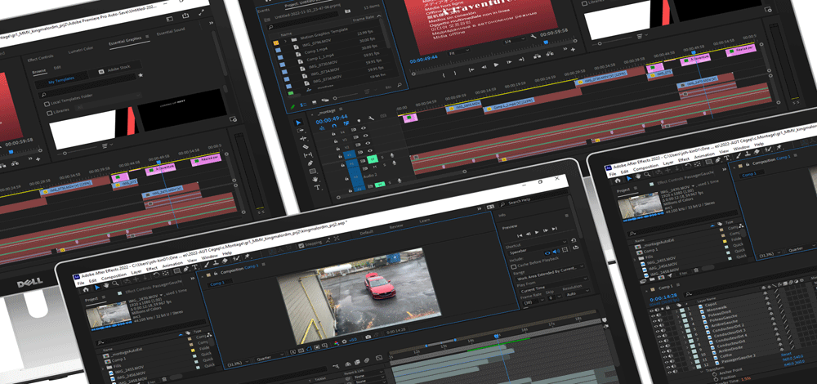Click the Home icon in right After Effects
Viewport: 817px width, 384px height.
[x=618, y=181]
